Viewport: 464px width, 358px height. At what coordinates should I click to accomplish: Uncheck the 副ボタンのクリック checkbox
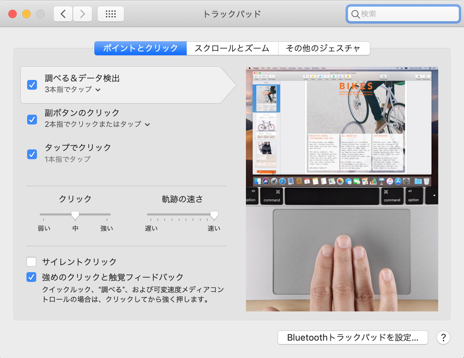[x=32, y=120]
